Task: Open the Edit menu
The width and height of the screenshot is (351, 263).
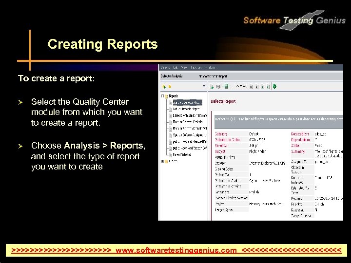Action: pos(175,67)
